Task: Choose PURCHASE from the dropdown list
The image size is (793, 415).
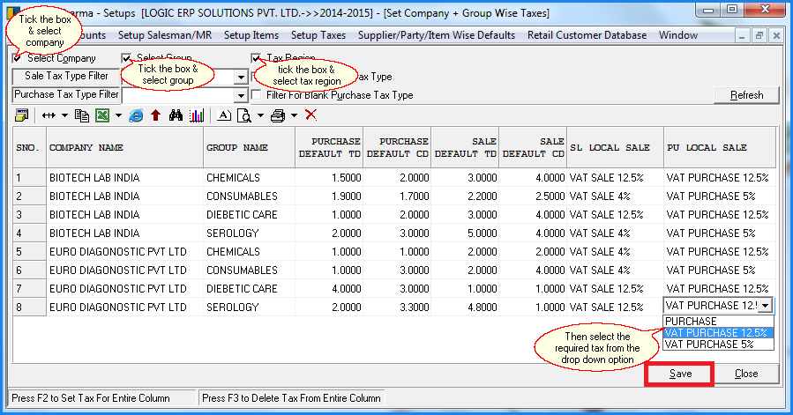Action: click(718, 321)
